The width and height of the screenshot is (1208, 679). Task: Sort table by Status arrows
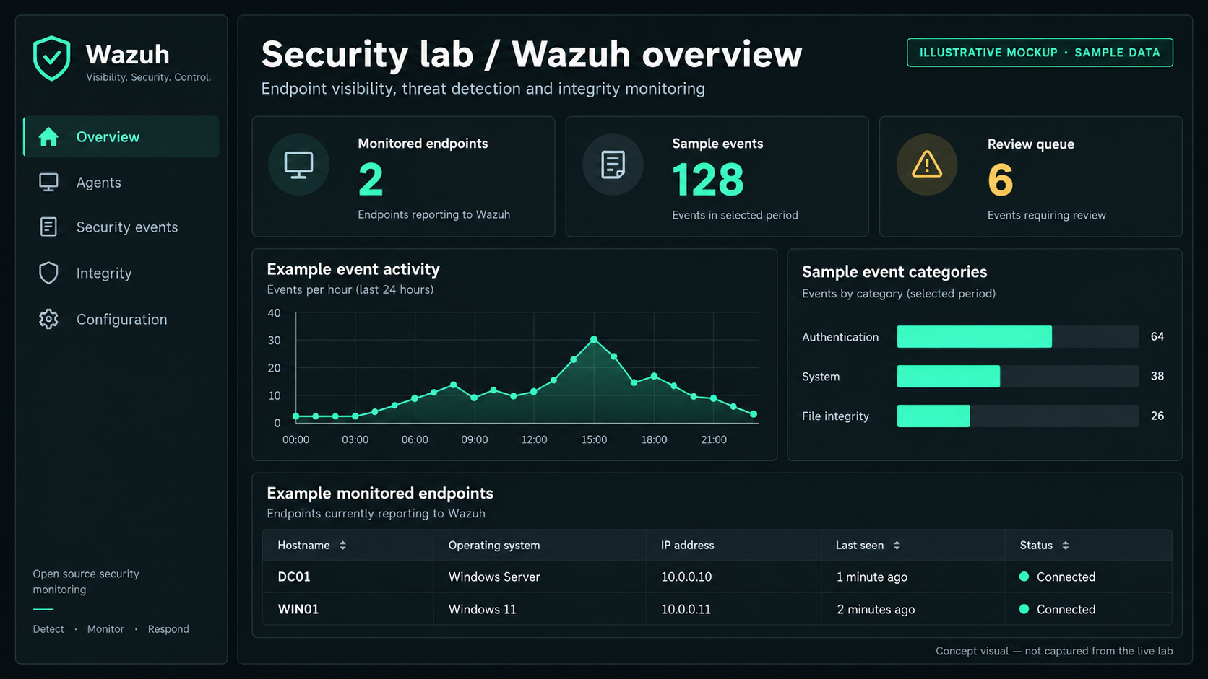tap(1066, 546)
